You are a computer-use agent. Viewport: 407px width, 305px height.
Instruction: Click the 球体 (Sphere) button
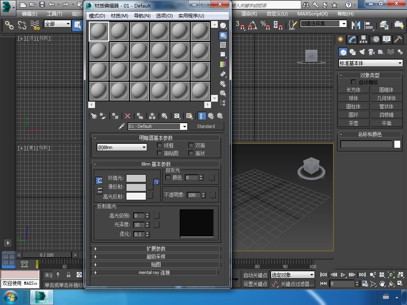click(353, 98)
